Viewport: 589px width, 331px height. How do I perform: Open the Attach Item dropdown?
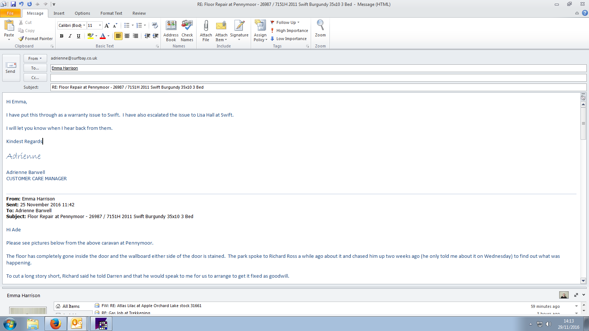tap(221, 31)
